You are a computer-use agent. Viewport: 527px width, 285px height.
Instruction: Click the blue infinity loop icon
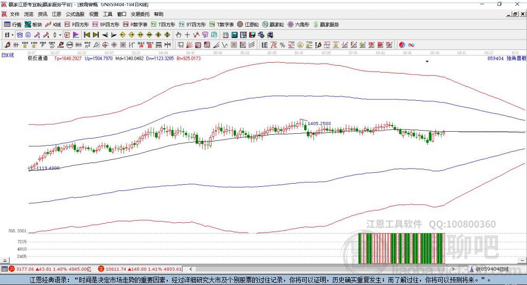coord(411,45)
